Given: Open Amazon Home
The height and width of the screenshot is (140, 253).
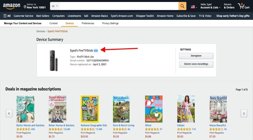Looking at the screenshot, I should [x=165, y=16].
